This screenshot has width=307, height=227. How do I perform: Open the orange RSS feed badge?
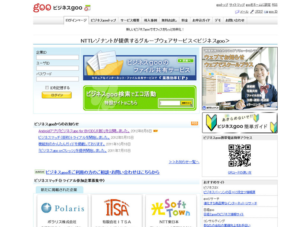(x=194, y=123)
